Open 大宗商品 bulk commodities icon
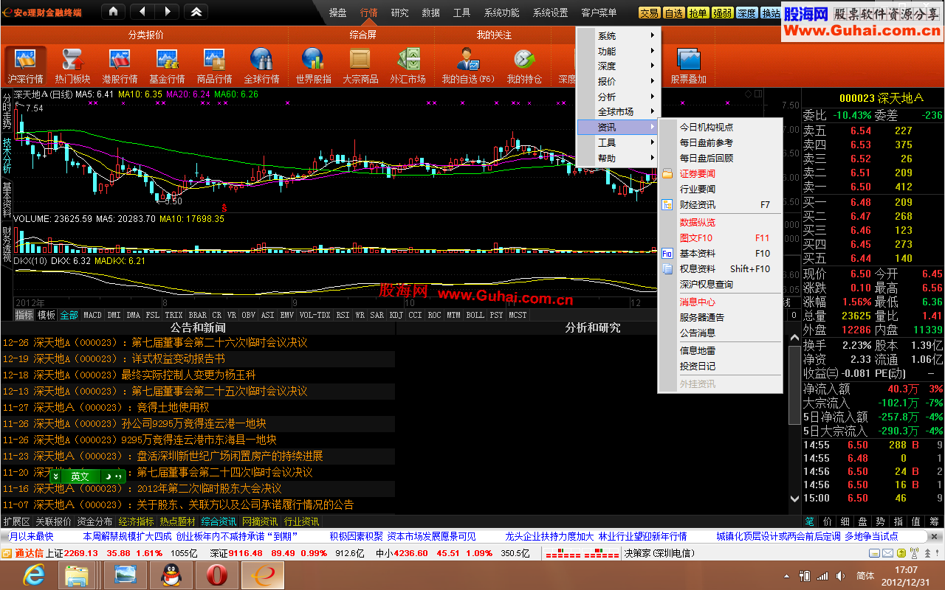 [x=360, y=66]
